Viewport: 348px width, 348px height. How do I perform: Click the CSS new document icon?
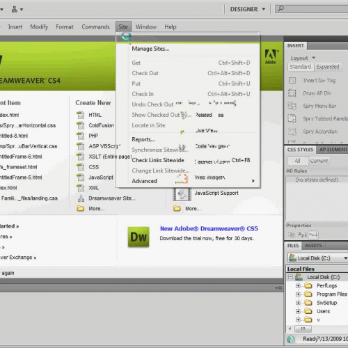coord(81,167)
